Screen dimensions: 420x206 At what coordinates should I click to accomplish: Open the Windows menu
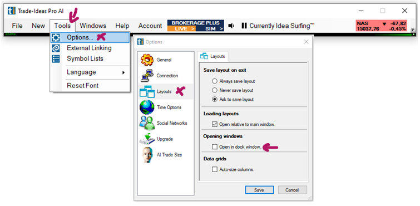pos(93,26)
